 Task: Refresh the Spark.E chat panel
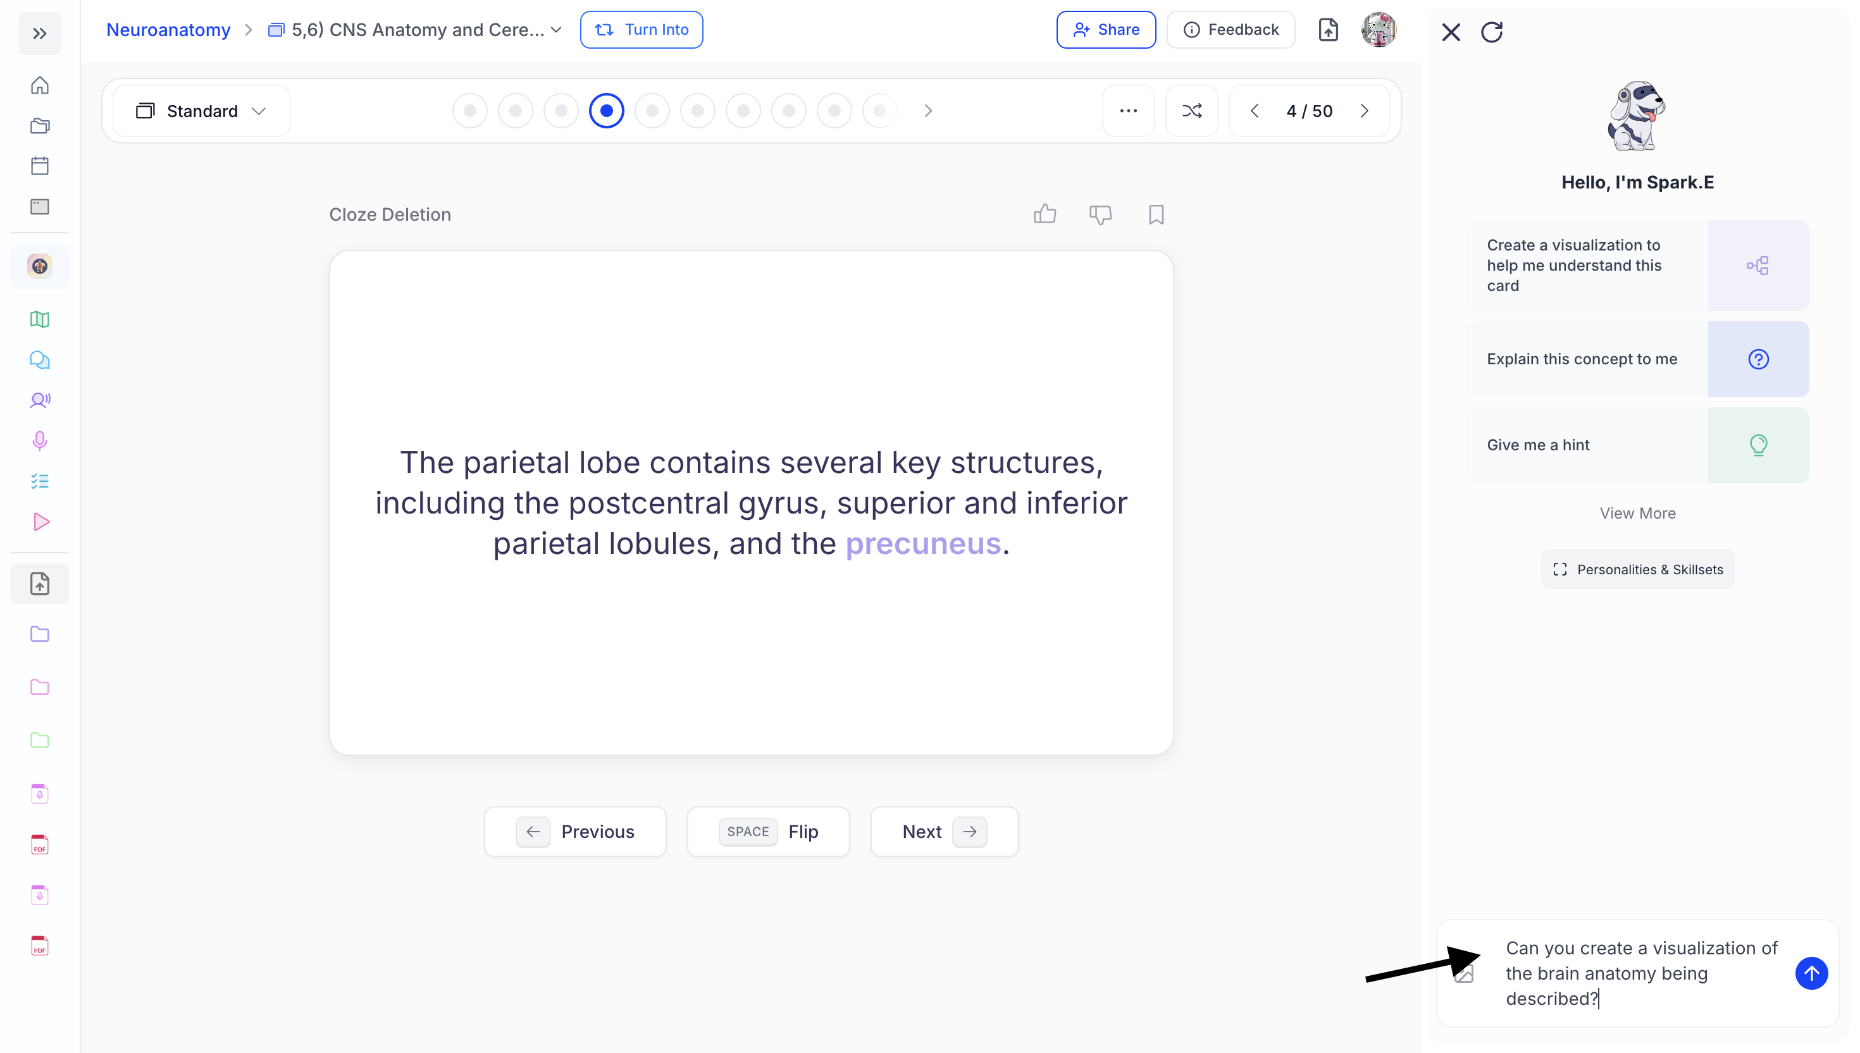1491,32
